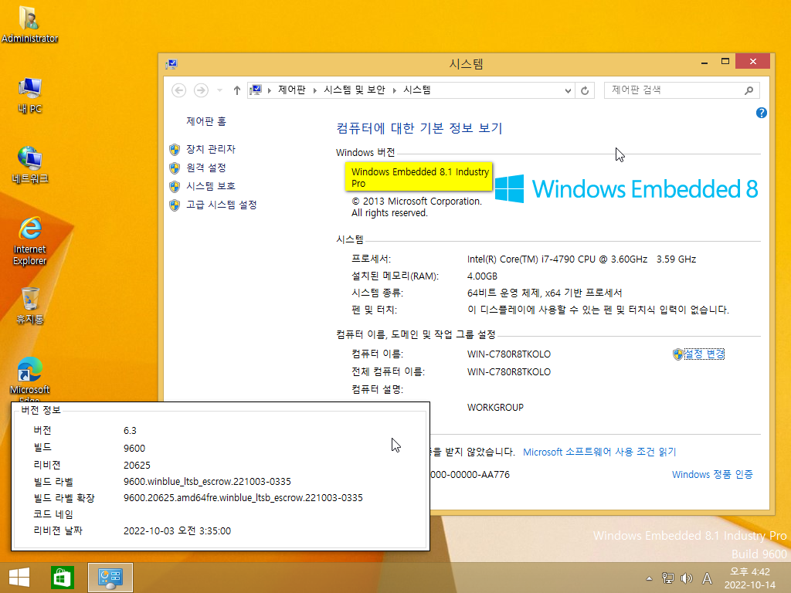Go forward in the 시스템 window

point(201,90)
